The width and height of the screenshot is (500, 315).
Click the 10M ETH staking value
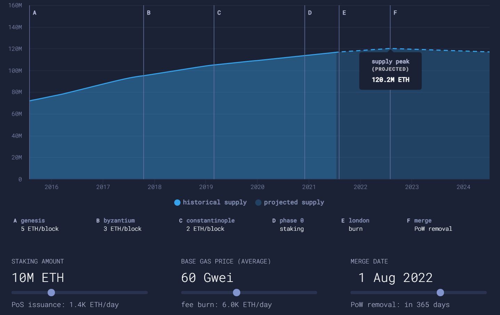coord(38,278)
